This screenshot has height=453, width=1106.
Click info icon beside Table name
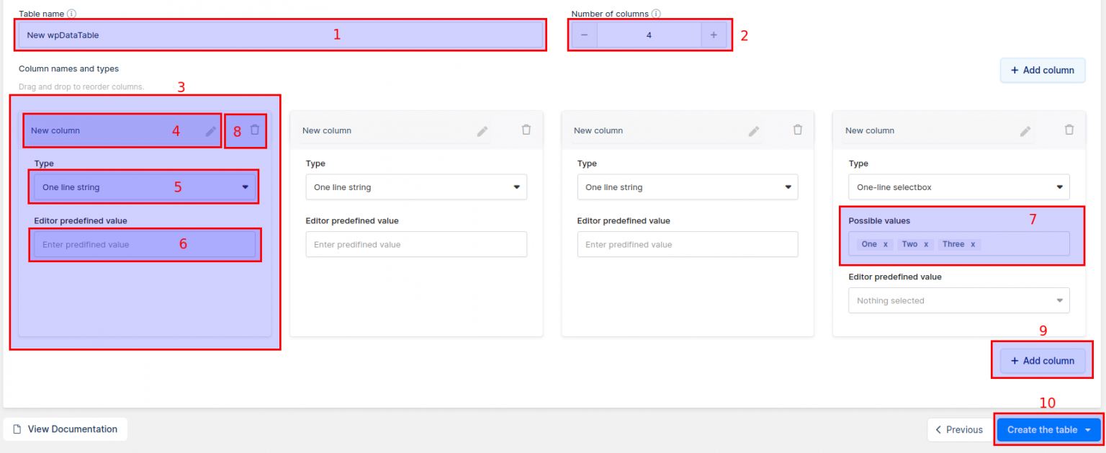pos(71,13)
